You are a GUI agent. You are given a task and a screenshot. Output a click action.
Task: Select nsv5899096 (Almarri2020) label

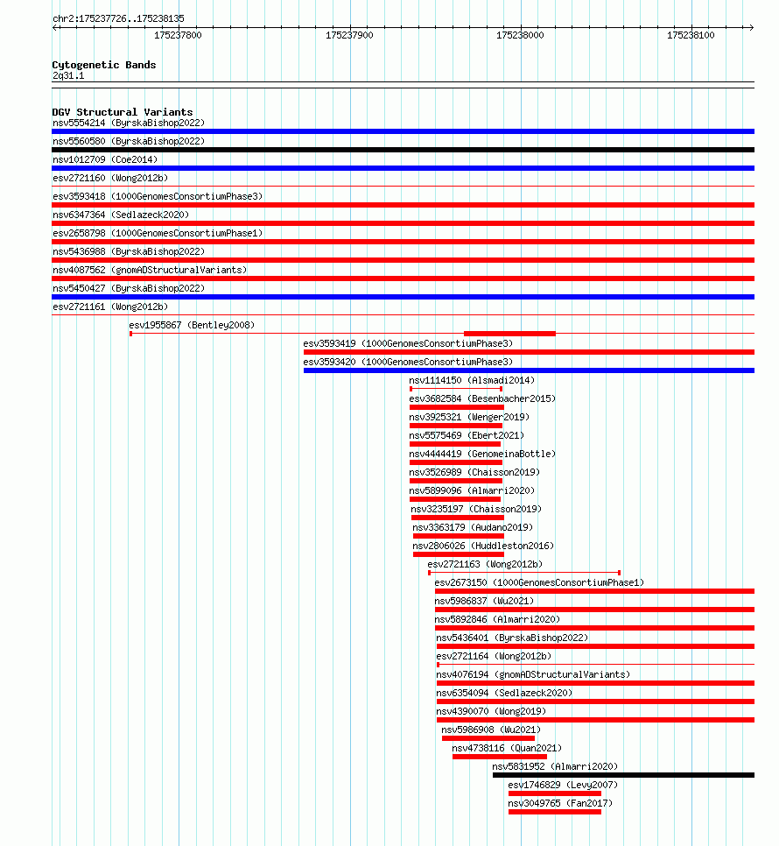[472, 490]
